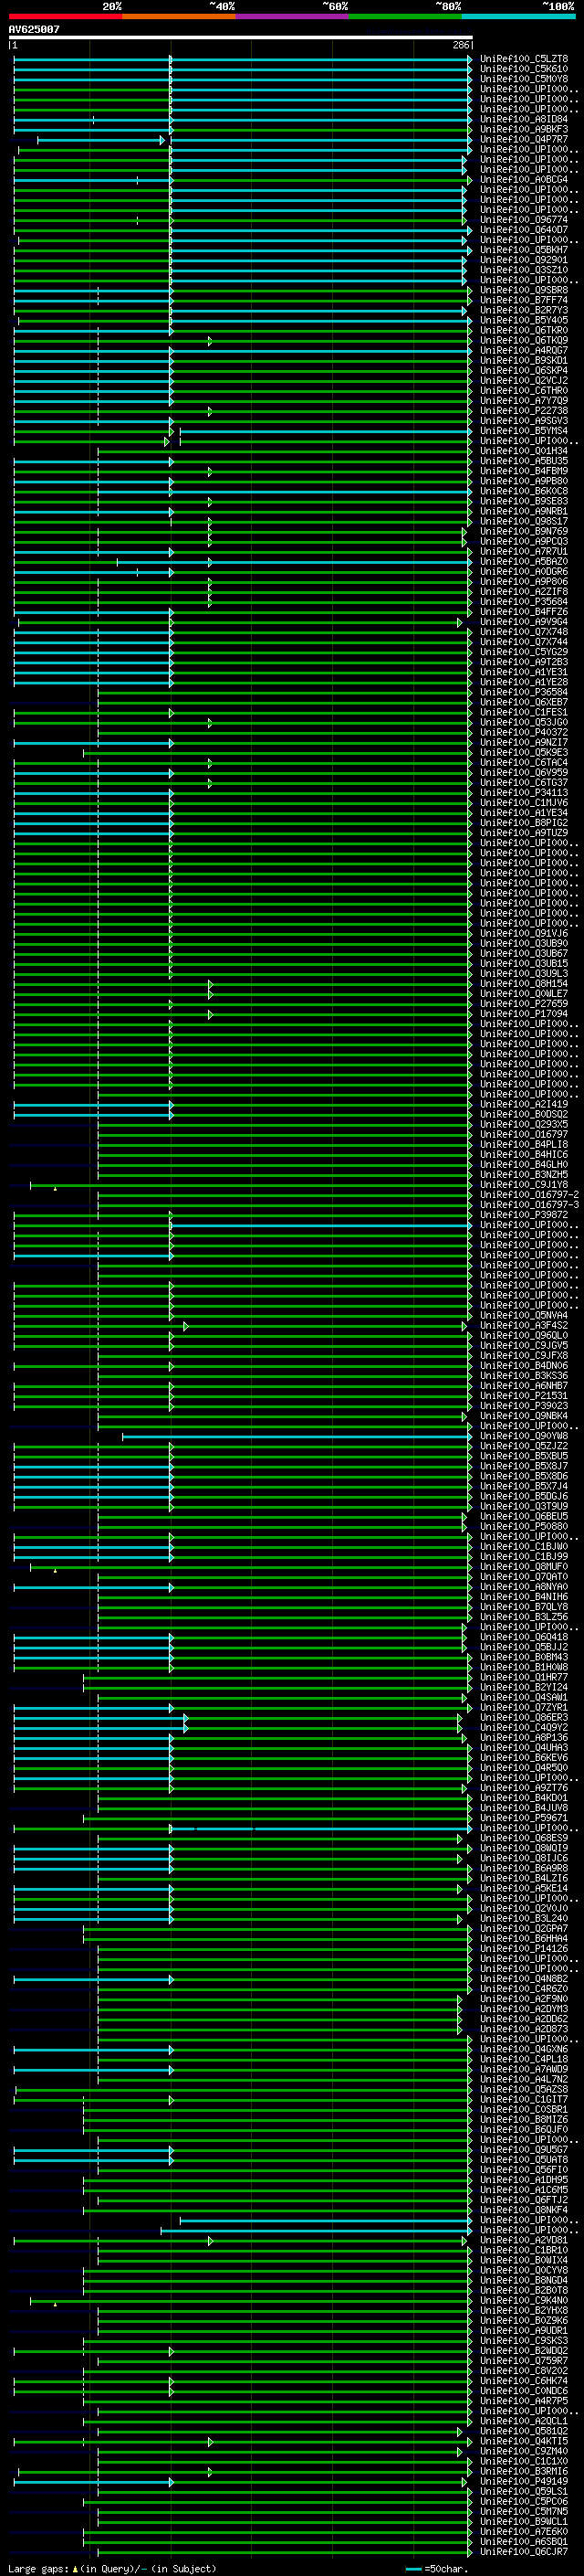584x2576 pixels.
Task: Select hit UniRef100_Q4P7R7
Action: pyautogui.click(x=524, y=139)
